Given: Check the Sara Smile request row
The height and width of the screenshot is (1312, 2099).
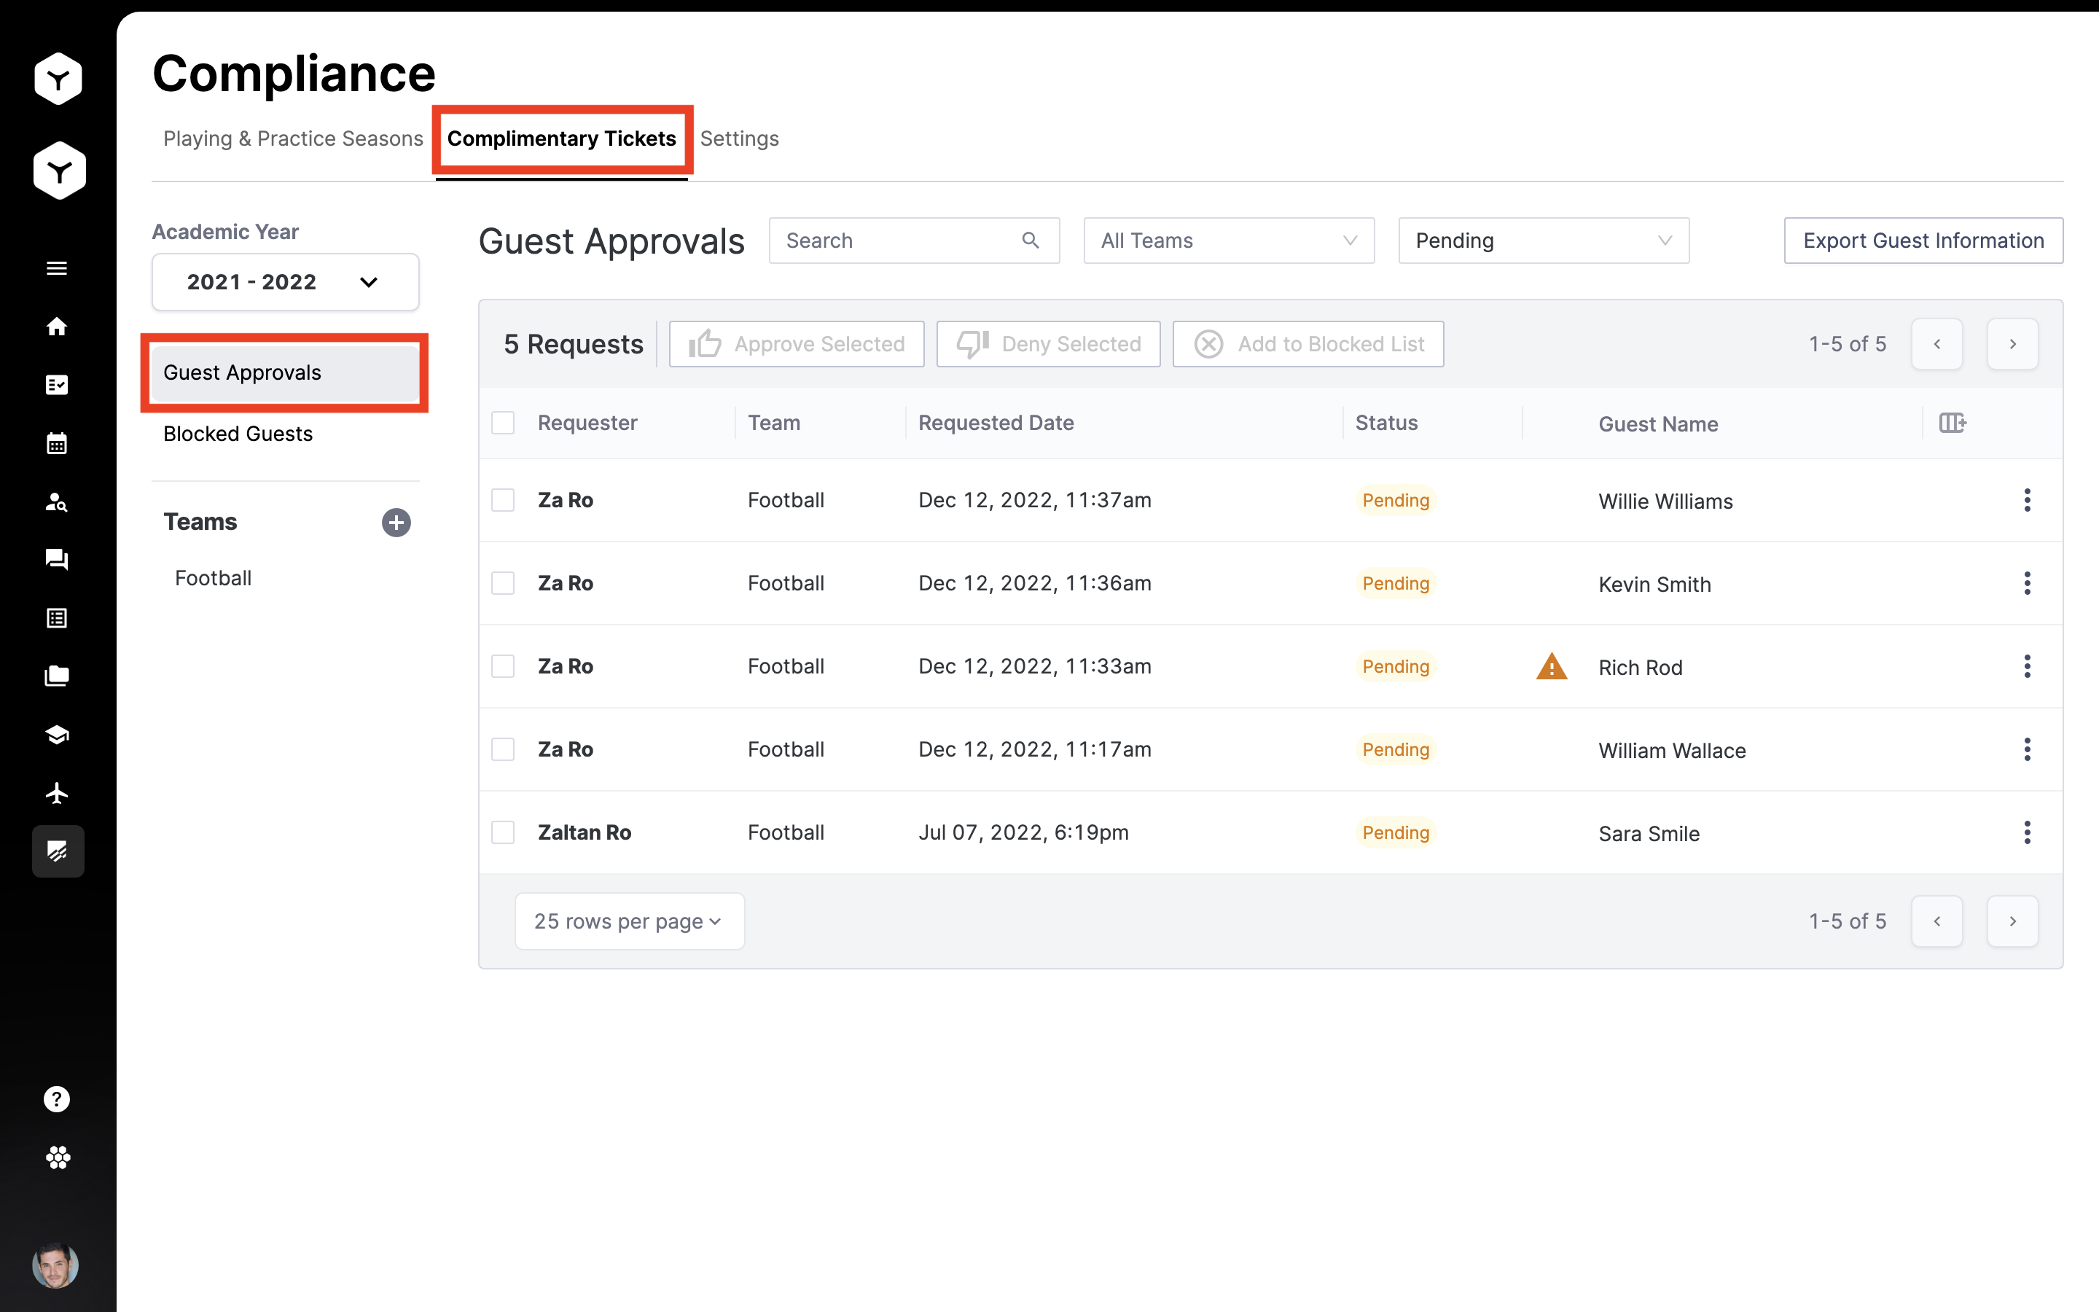Looking at the screenshot, I should coord(503,832).
